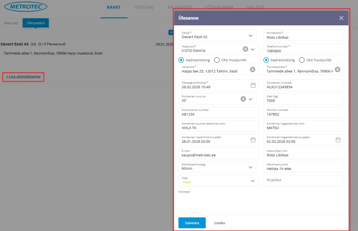This screenshot has width=358, height=231.
Task: Open the Olek status dropdown
Action: click(x=253, y=181)
